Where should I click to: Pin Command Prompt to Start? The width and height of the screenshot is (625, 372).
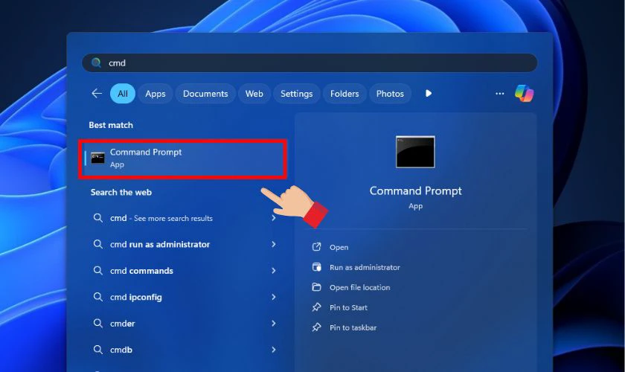click(x=348, y=307)
